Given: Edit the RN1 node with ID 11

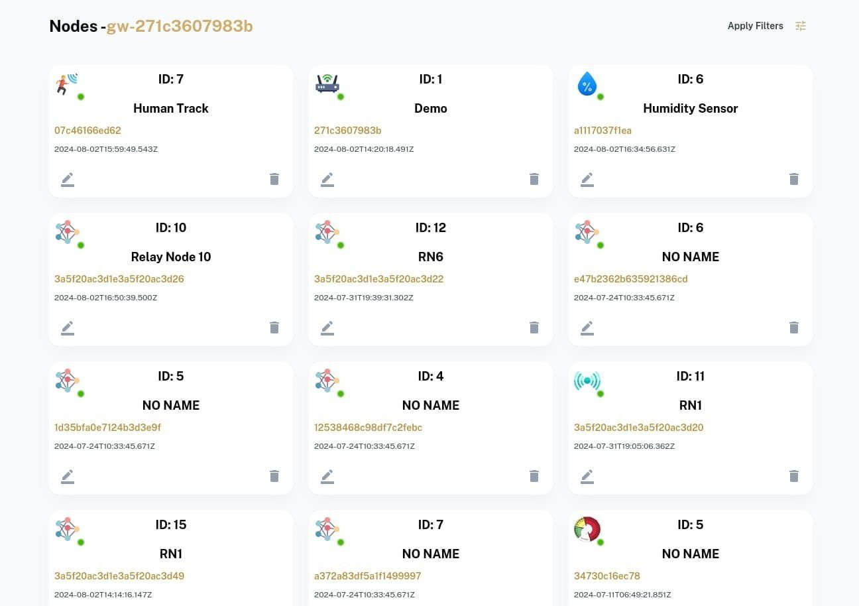Looking at the screenshot, I should [587, 476].
